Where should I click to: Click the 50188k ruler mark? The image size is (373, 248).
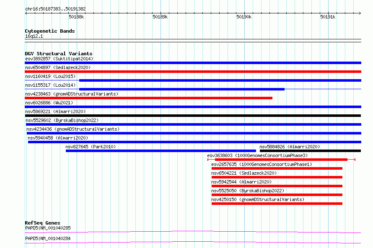[x=76, y=17]
